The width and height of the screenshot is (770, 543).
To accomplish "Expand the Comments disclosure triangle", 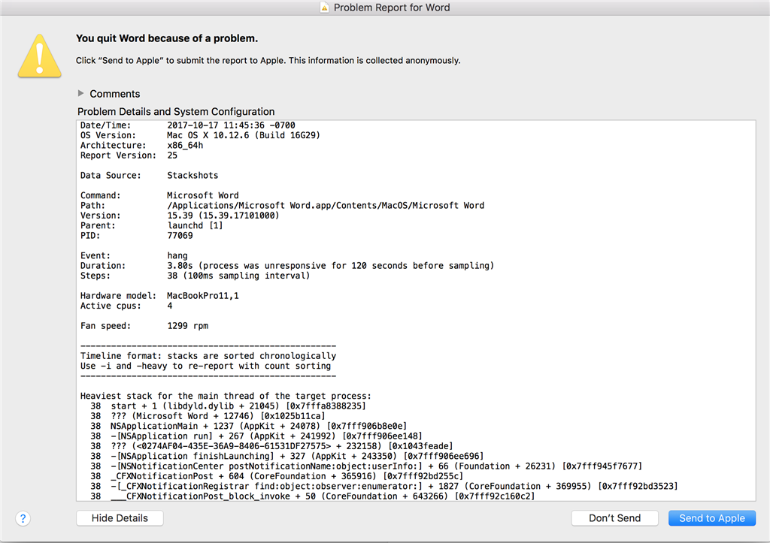I will [81, 93].
